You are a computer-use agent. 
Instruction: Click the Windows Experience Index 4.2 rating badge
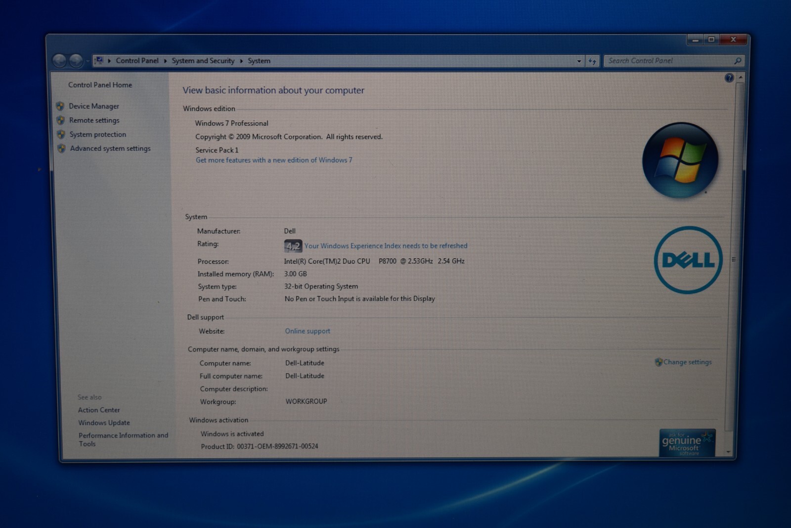293,246
